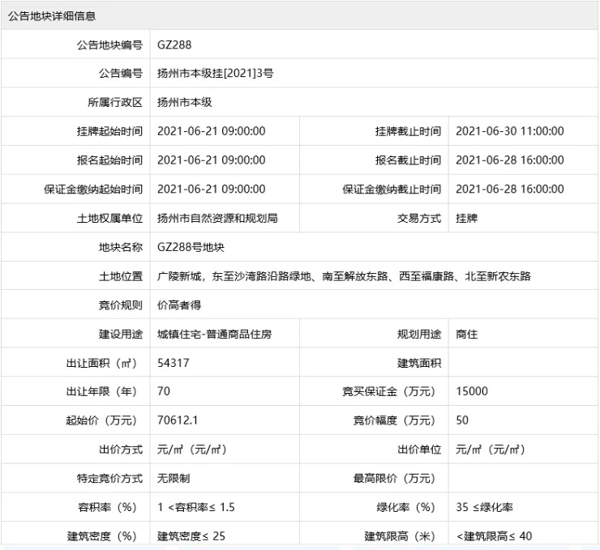Viewport: 600px width, 550px height.
Task: Select registration deadline value beside 报名截止时间
Action: [x=510, y=160]
